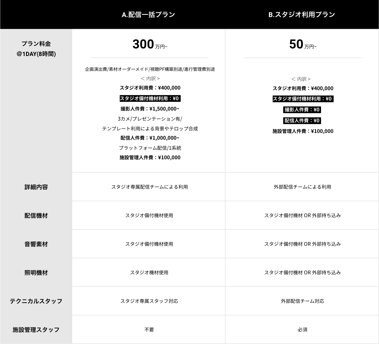Click the テクニカルスタッフ row label

[x=36, y=301]
